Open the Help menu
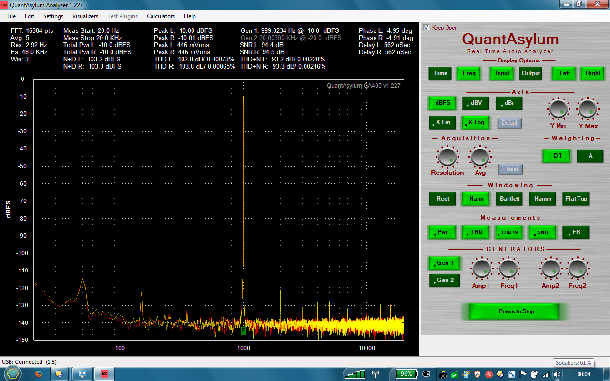This screenshot has height=381, width=610. pyautogui.click(x=190, y=16)
